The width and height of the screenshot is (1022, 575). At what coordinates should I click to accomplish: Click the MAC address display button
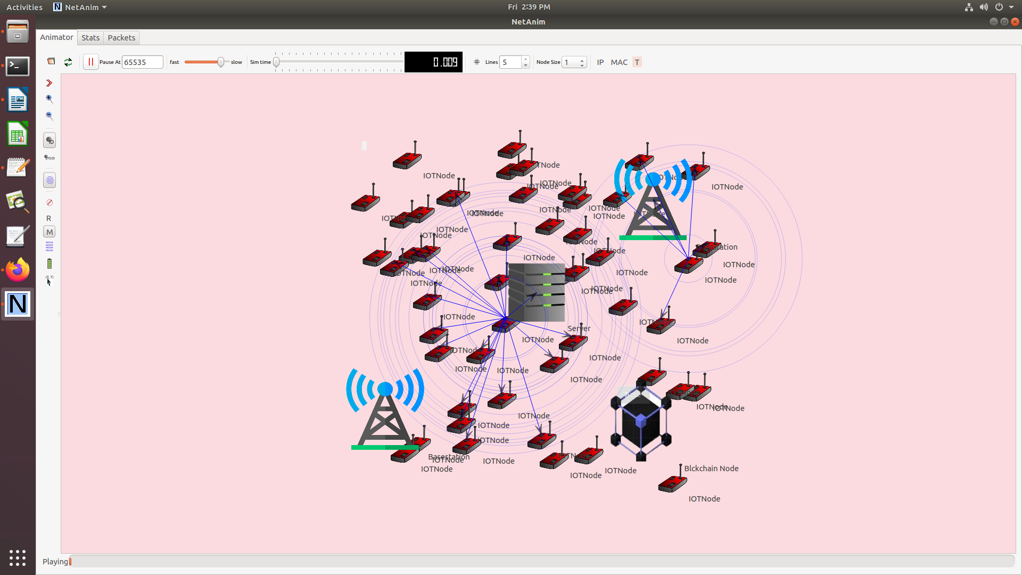(619, 62)
